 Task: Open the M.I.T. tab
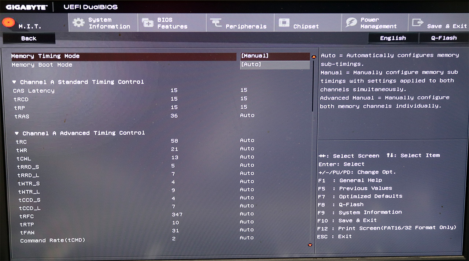(34, 23)
